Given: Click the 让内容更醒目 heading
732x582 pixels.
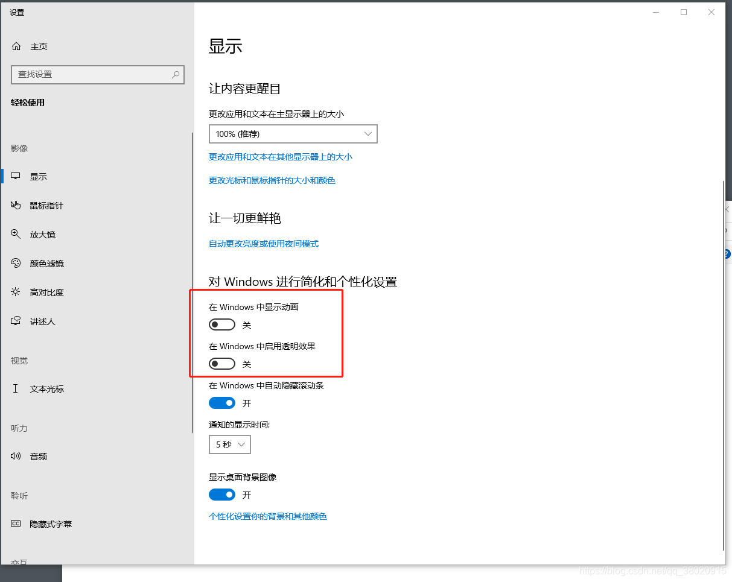Looking at the screenshot, I should click(x=245, y=89).
